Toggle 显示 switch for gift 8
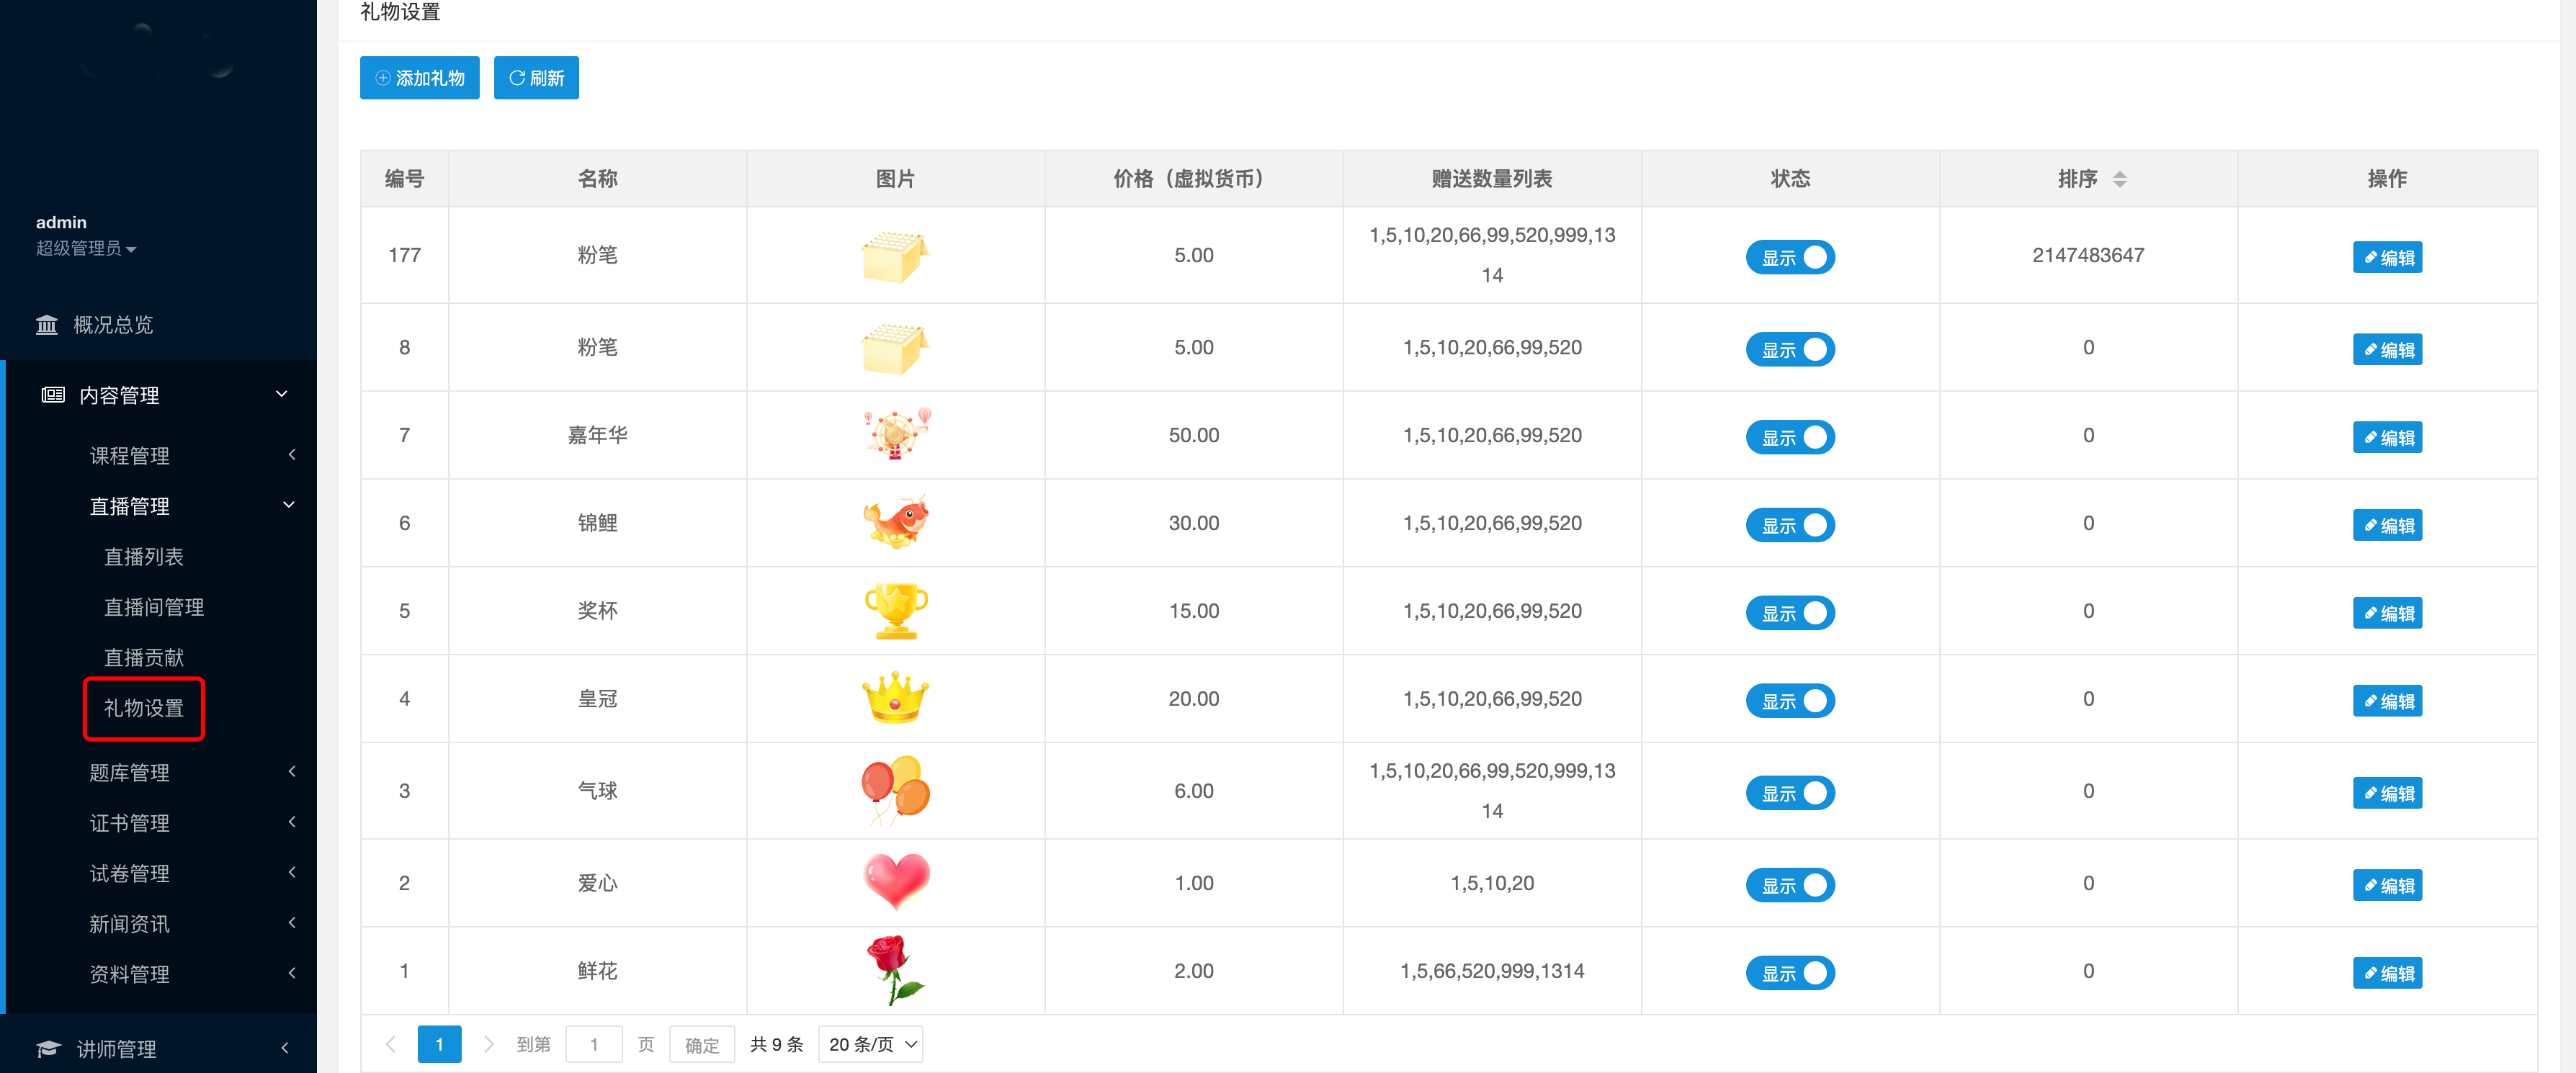Image resolution: width=2576 pixels, height=1073 pixels. coord(1790,349)
